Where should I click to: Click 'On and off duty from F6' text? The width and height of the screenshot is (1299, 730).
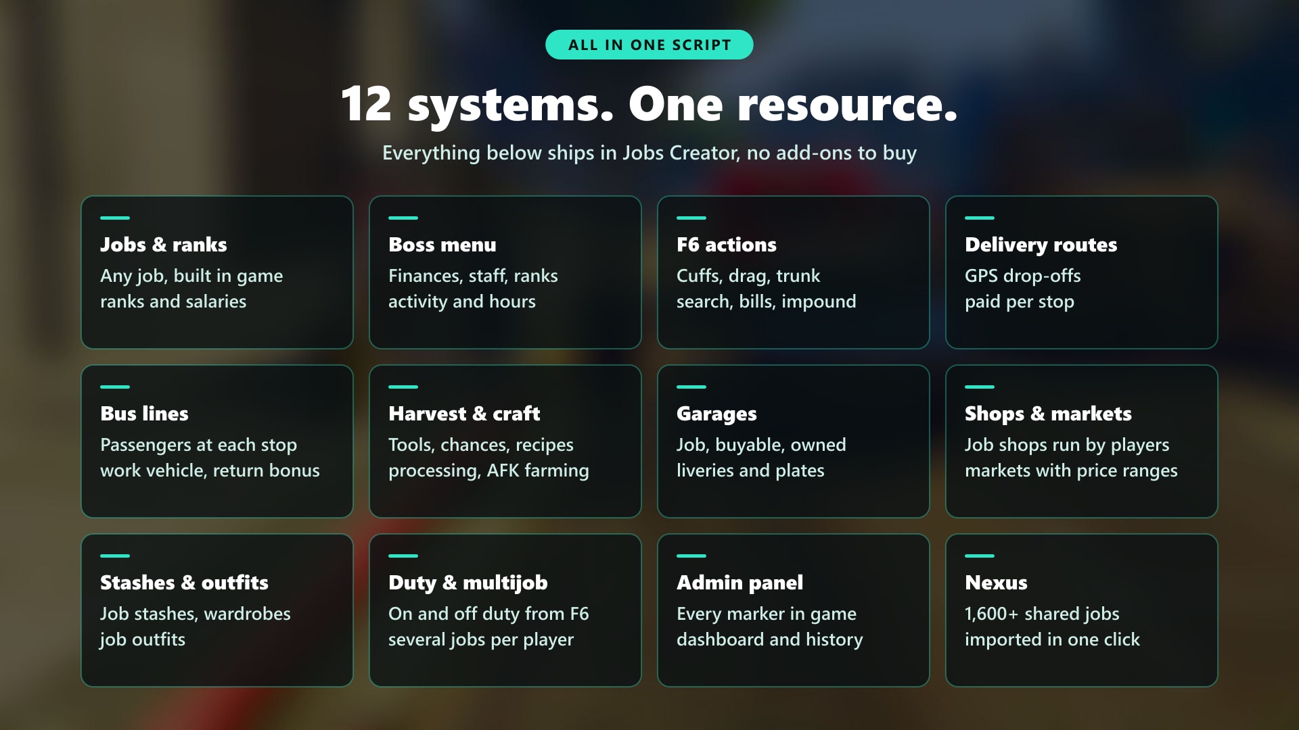[x=488, y=614]
